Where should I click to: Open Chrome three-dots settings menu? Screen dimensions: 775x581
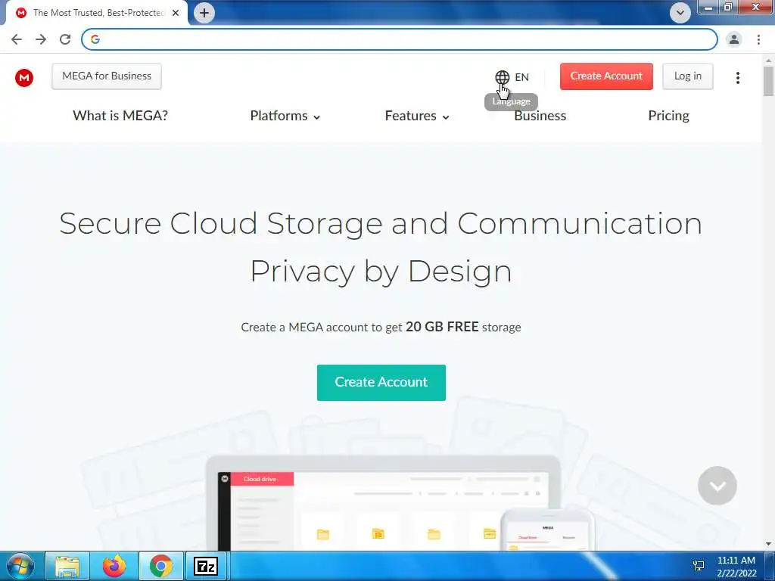[758, 39]
